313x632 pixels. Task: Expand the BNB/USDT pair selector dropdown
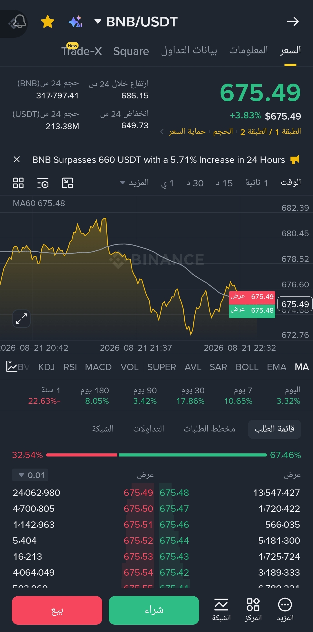tap(136, 22)
